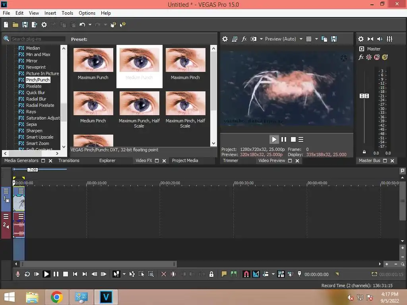Insert a marker via the flag icon
This screenshot has width=407, height=305.
tap(224, 274)
